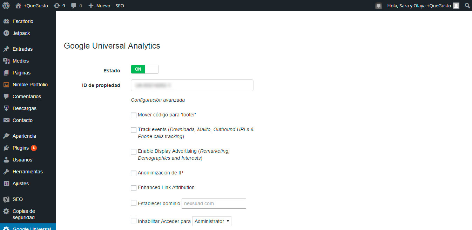Screen dimensions: 472x230
Task: Click the plus icon beside Nuevo
Action: point(91,6)
